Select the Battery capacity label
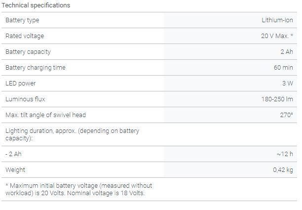Image resolution: width=302 pixels, height=210 pixels. [28, 52]
